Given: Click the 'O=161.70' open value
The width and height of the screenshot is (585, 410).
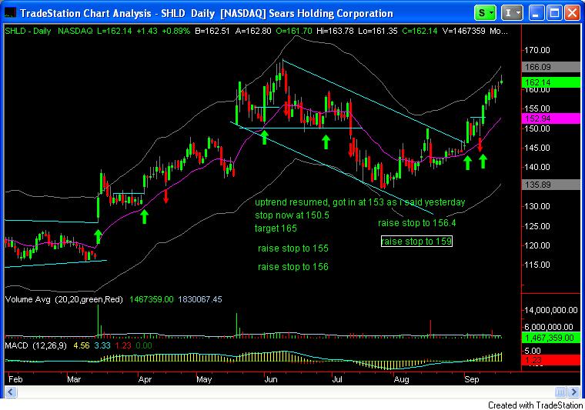Looking at the screenshot, I should pyautogui.click(x=294, y=31).
